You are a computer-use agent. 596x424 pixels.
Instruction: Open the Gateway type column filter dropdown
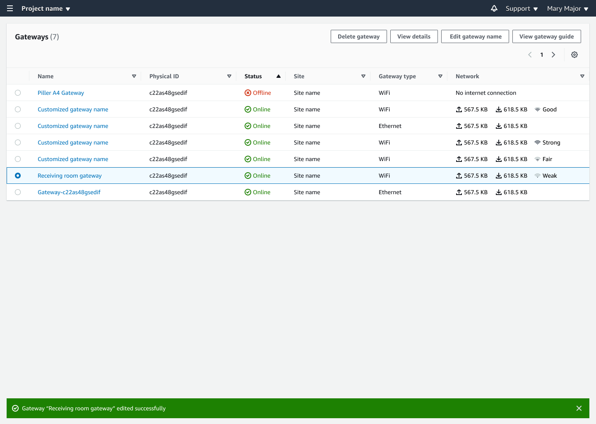[x=440, y=76]
